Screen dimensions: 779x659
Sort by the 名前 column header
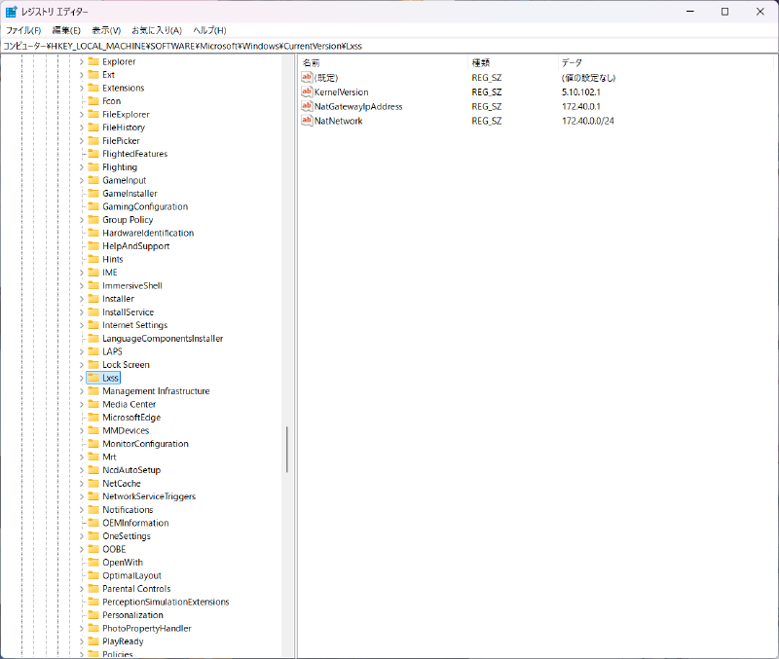pos(312,62)
